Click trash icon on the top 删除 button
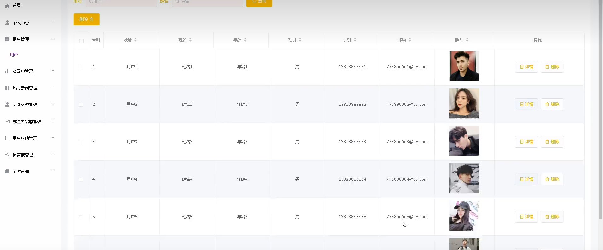Viewport: 603px width, 250px height. pyautogui.click(x=92, y=19)
